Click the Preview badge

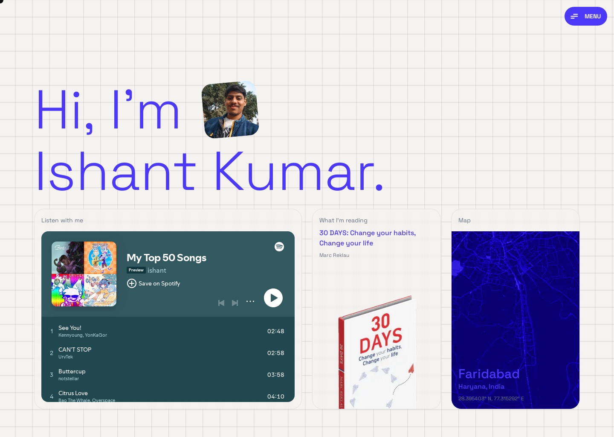(136, 270)
